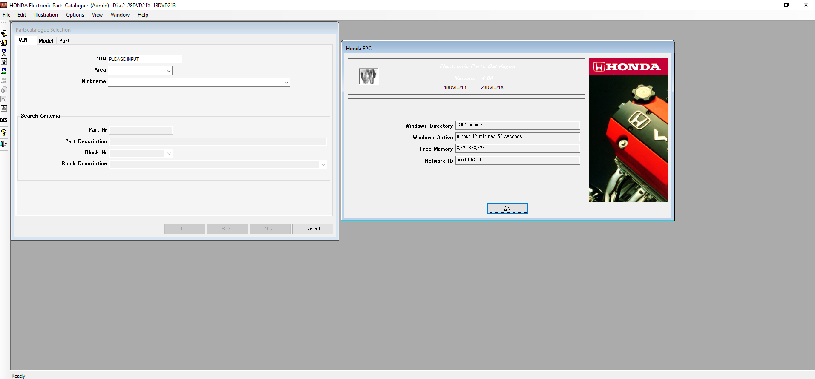Viewport: 815px width, 379px height.
Task: Open the View menu
Action: point(97,15)
